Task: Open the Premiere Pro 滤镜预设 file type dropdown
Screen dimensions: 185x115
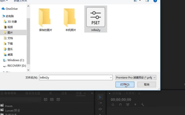Action: (136, 78)
